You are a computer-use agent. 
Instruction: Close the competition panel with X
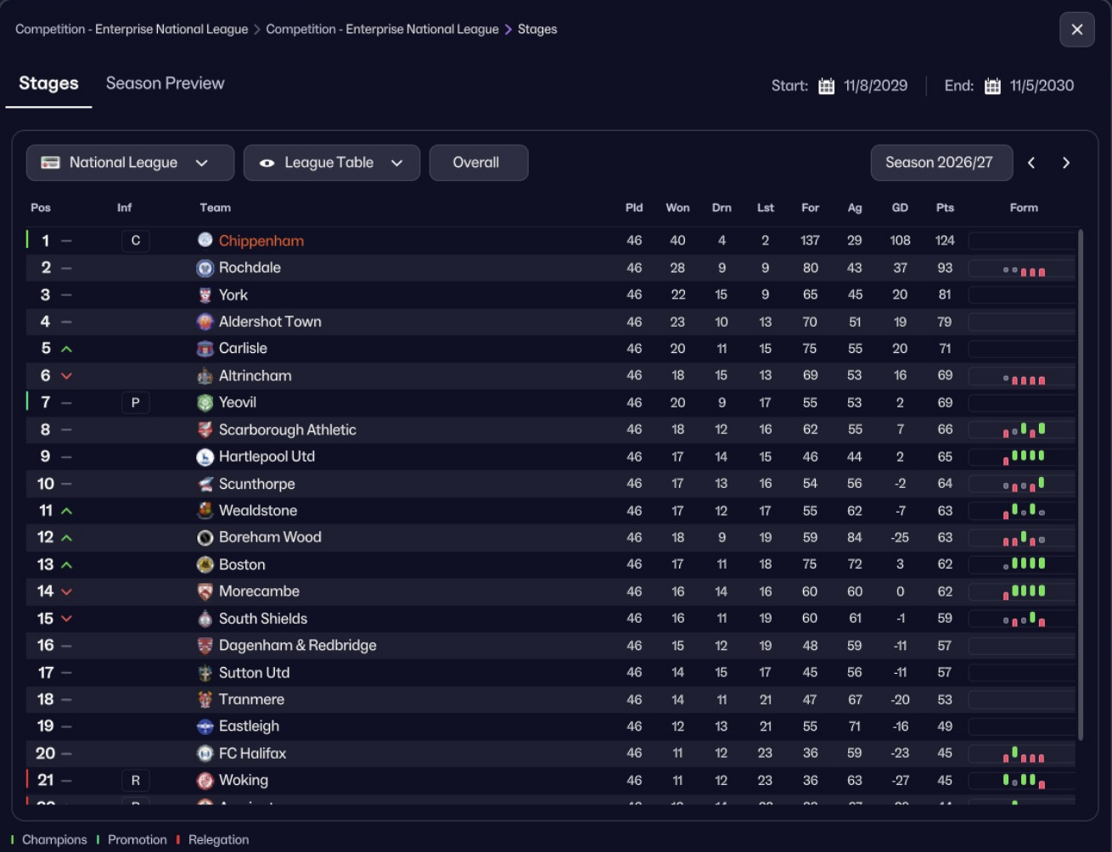(1076, 30)
